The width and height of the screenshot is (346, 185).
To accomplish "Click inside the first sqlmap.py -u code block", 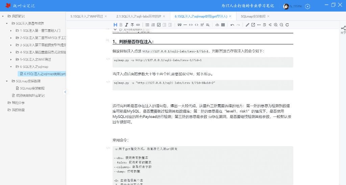I will pyautogui.click(x=203, y=62).
